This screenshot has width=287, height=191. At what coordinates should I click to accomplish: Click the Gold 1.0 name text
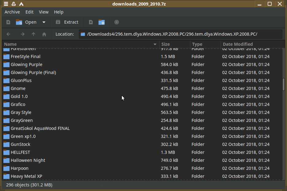[x=19, y=96]
